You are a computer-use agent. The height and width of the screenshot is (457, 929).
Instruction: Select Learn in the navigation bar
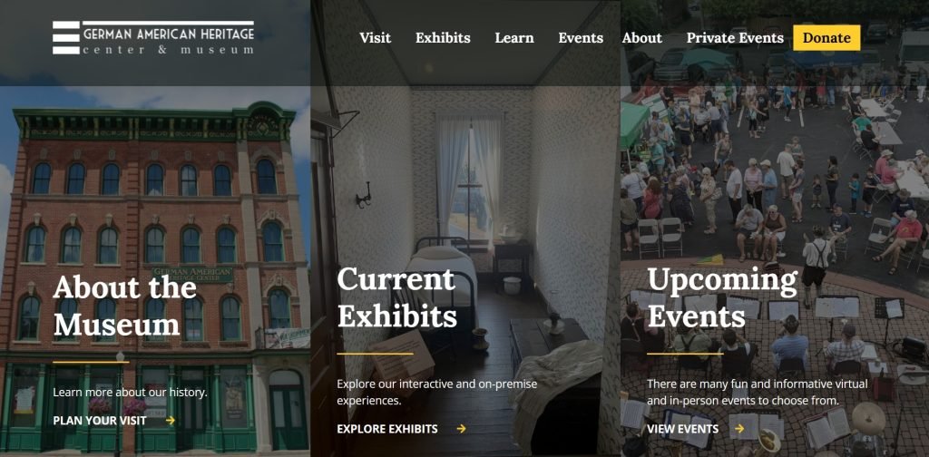click(514, 38)
